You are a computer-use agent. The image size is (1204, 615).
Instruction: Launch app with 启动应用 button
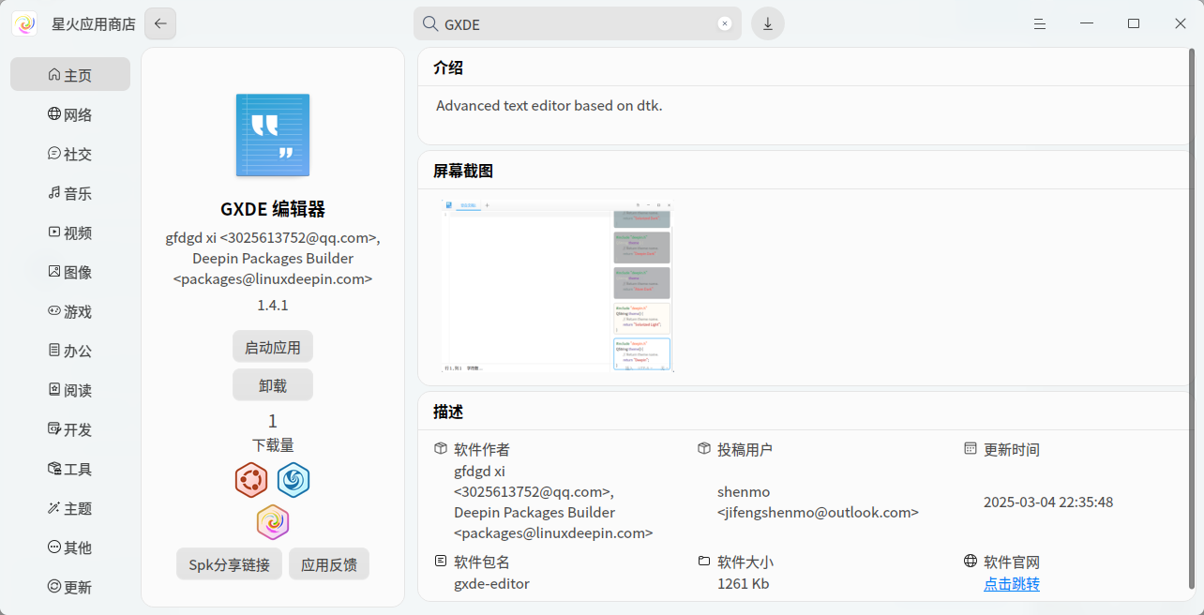coord(273,347)
